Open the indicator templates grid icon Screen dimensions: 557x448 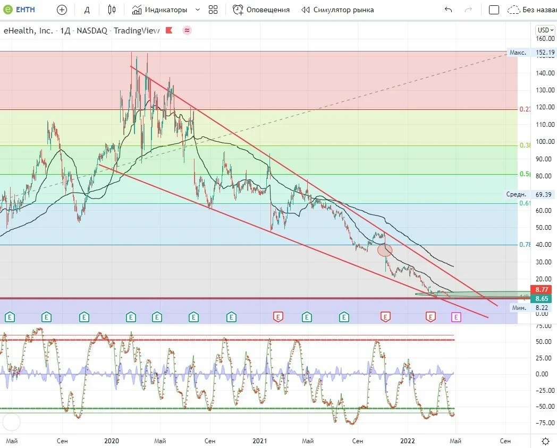pos(213,10)
